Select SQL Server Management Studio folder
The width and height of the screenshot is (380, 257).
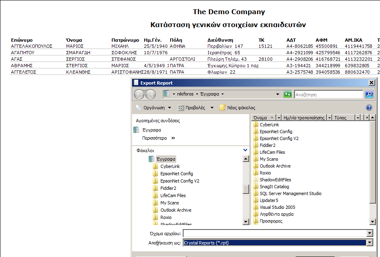tap(290, 193)
